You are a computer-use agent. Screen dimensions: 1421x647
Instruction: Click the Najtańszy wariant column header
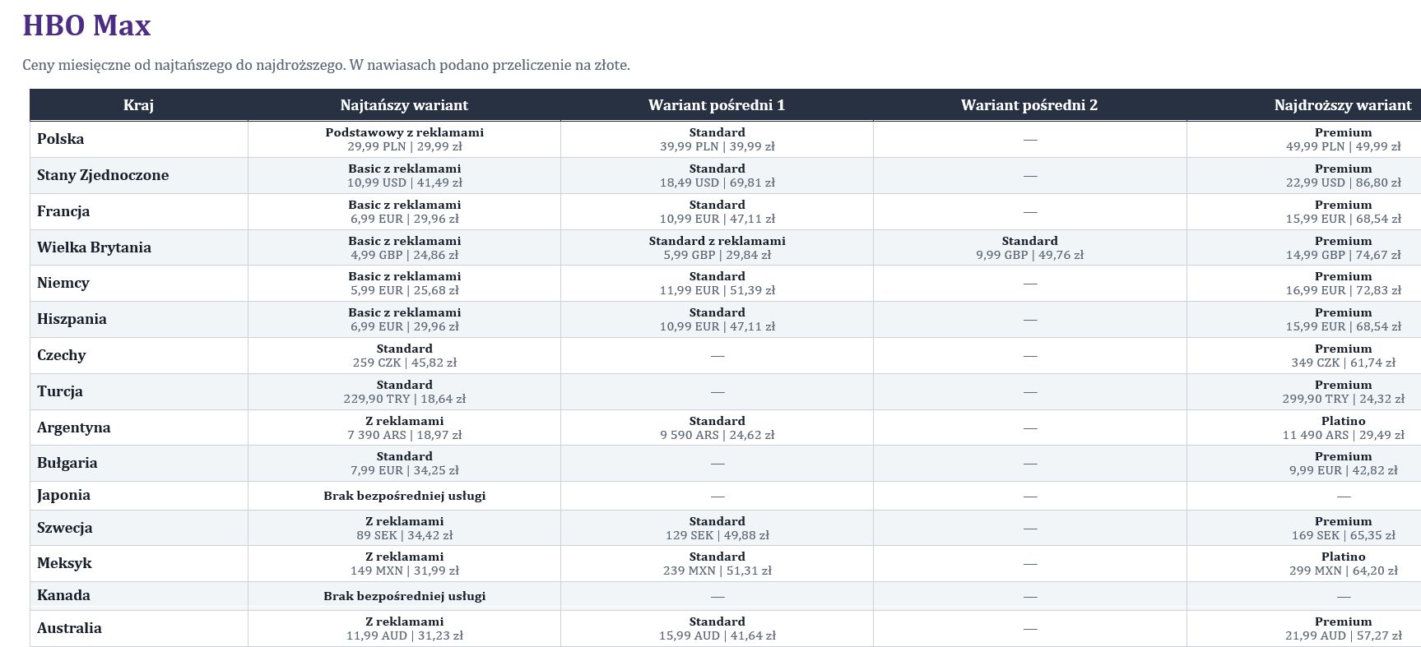tap(404, 105)
